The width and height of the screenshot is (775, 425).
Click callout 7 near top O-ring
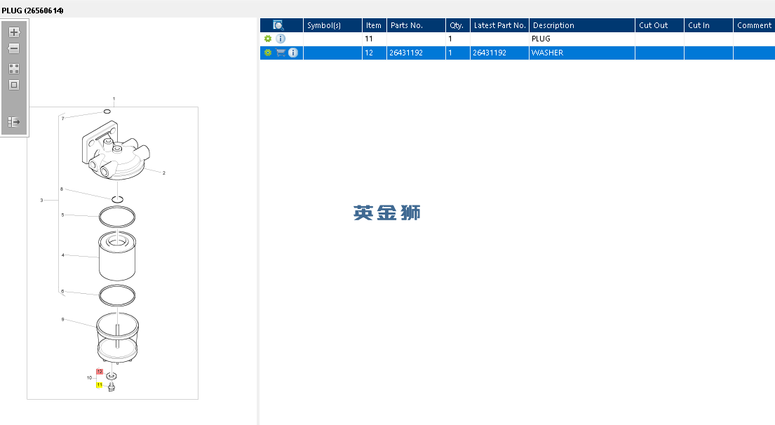pos(62,119)
